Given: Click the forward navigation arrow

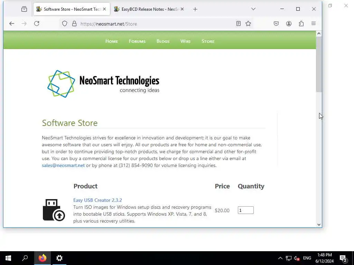Looking at the screenshot, I should 24,24.
